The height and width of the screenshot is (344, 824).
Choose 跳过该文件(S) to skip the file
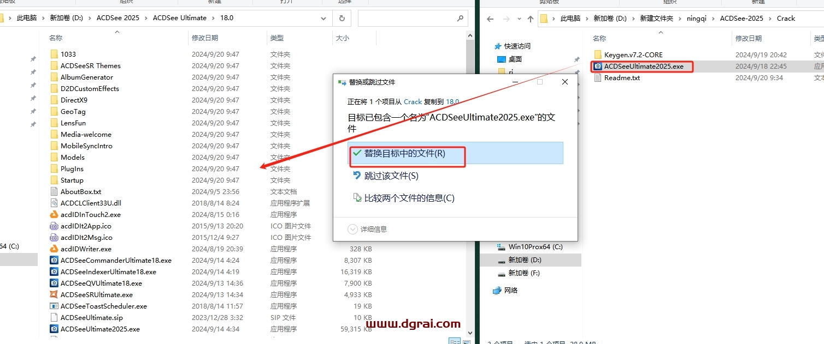391,176
